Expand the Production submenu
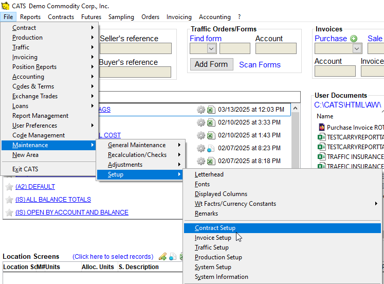 (x=49, y=38)
